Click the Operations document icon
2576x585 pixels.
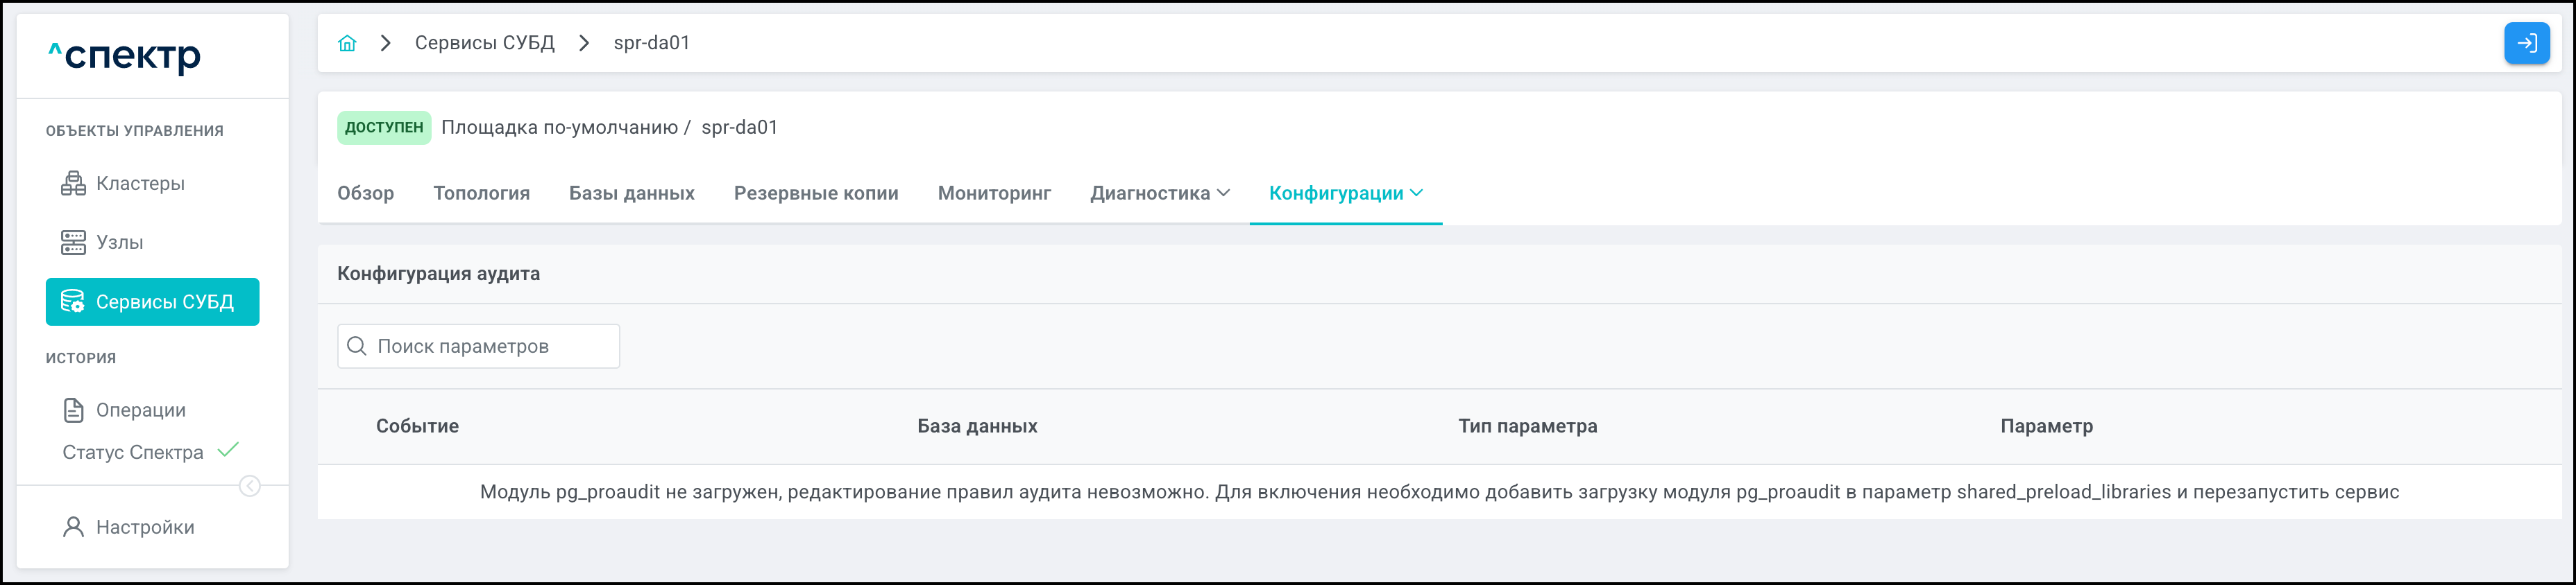pyautogui.click(x=73, y=410)
